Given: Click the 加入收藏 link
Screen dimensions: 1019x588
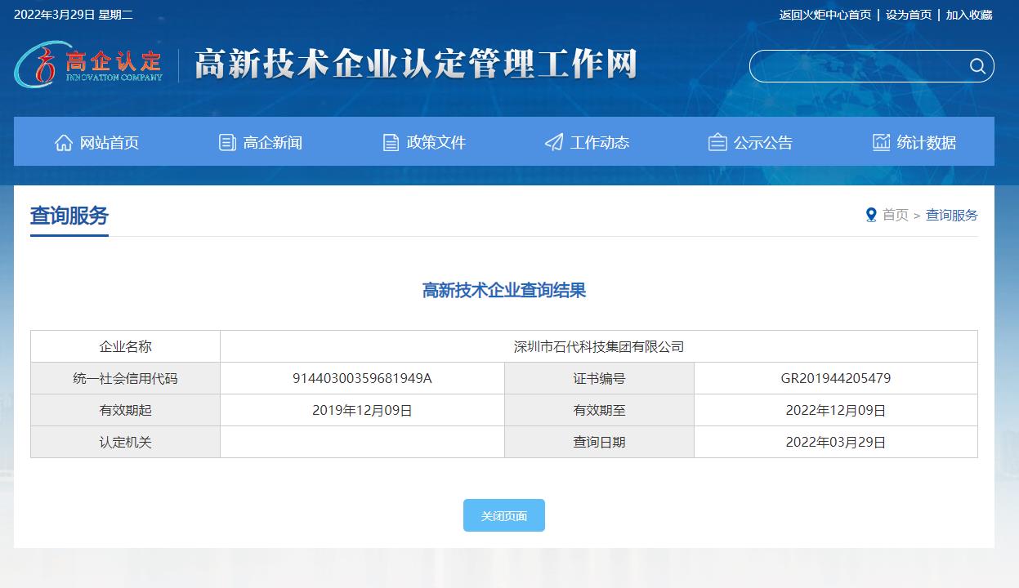Looking at the screenshot, I should pyautogui.click(x=969, y=15).
